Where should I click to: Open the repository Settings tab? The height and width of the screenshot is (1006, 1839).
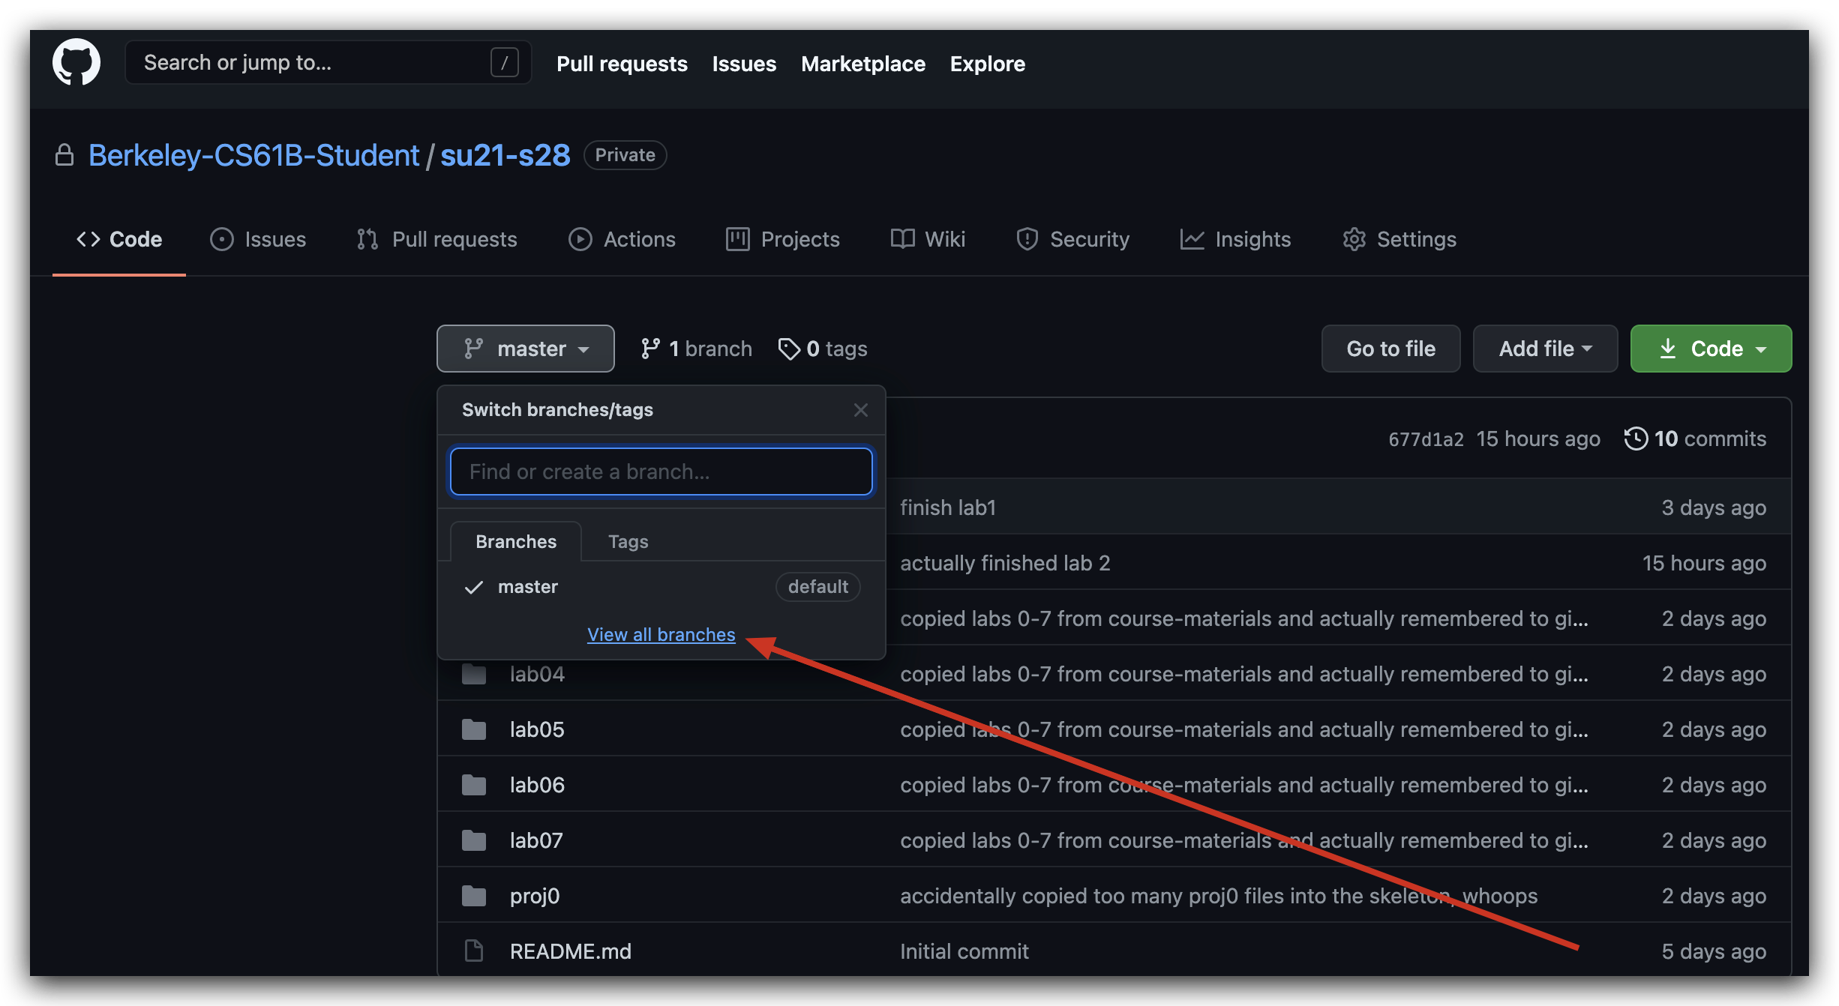tap(1399, 239)
